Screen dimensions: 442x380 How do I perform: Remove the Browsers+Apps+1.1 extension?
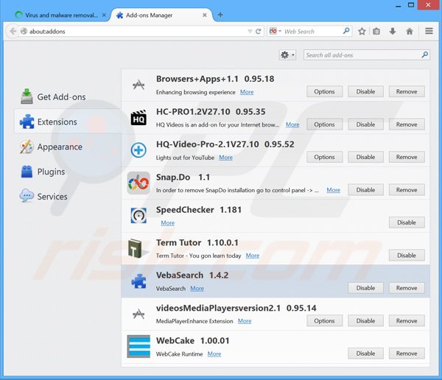(407, 91)
